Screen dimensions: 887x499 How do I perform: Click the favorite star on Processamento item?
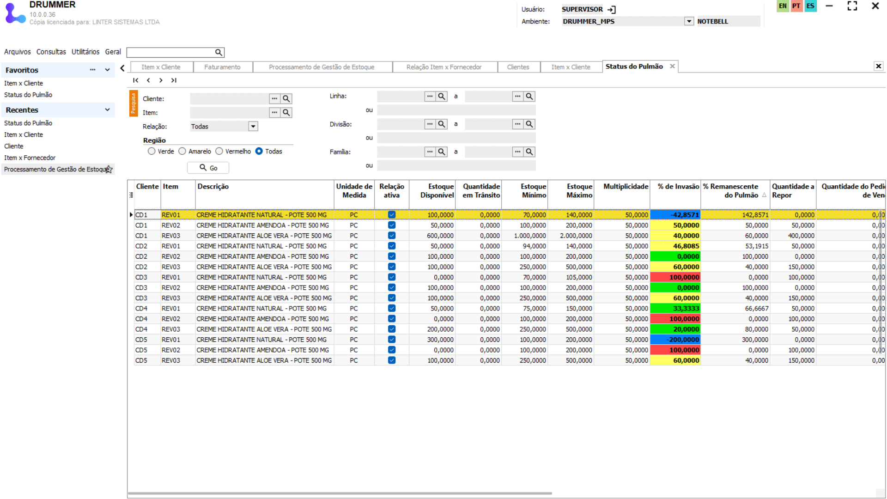[109, 170]
